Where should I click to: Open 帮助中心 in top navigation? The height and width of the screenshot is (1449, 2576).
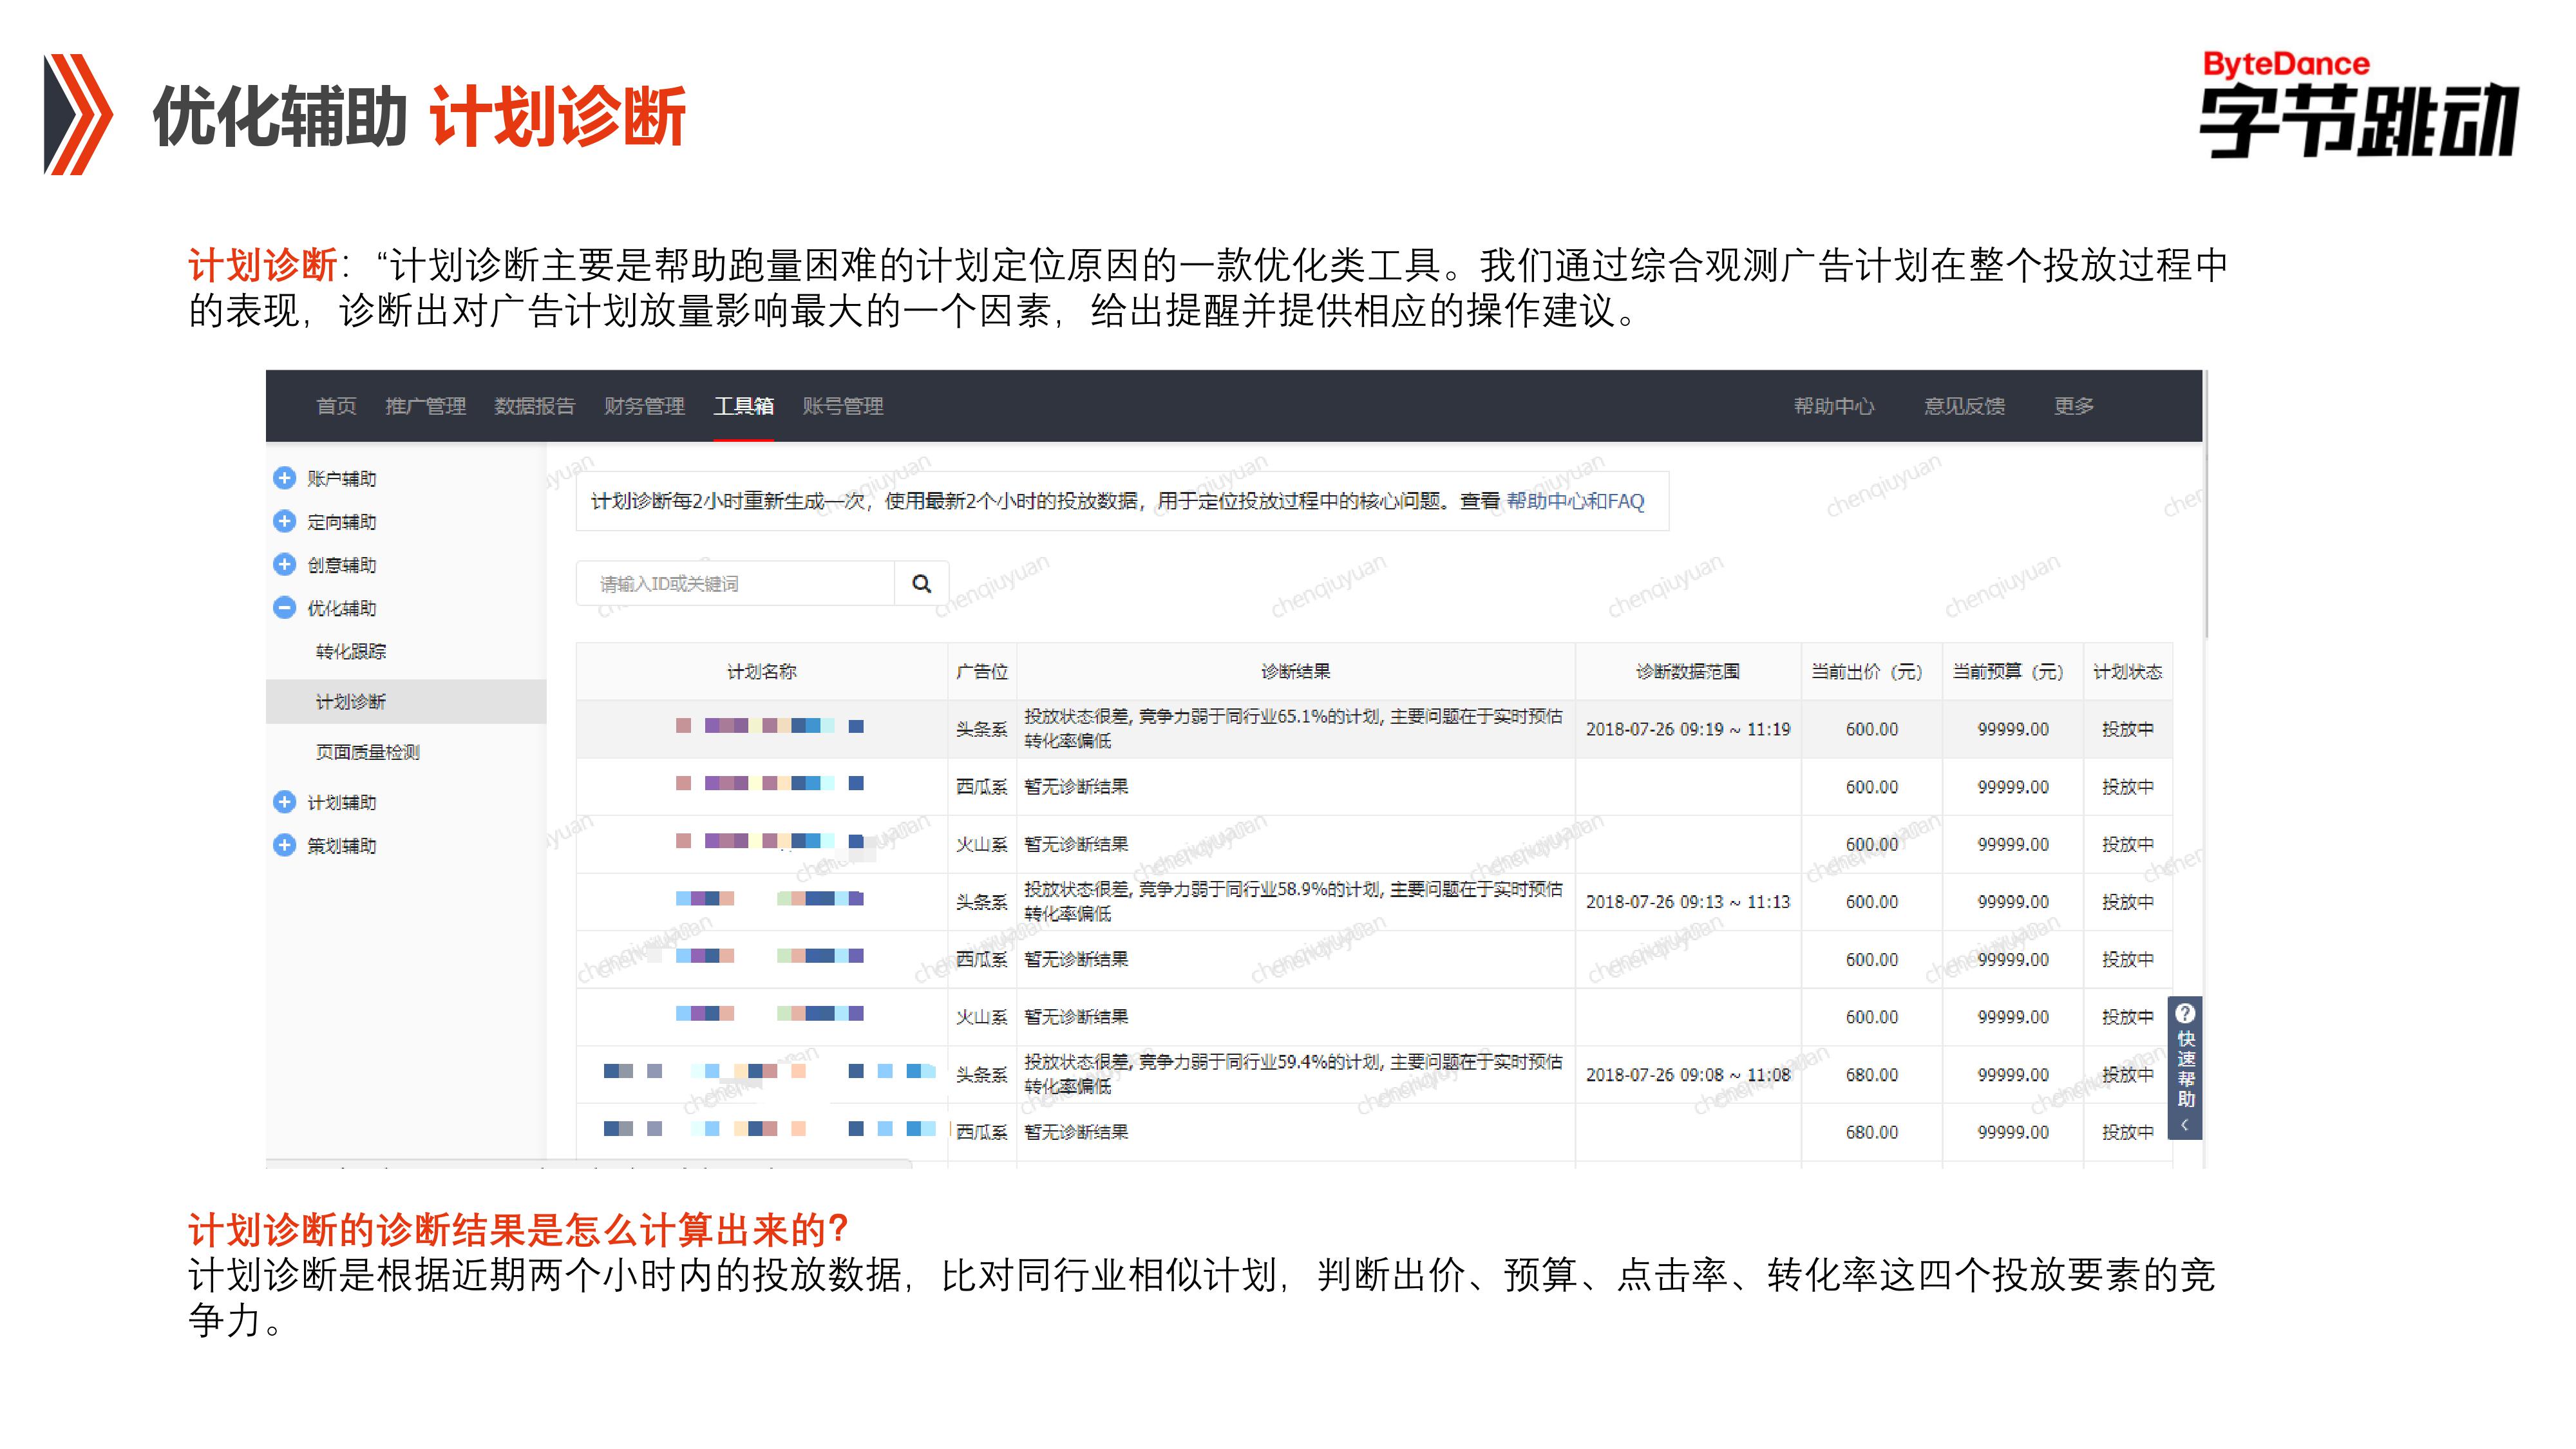click(1833, 406)
